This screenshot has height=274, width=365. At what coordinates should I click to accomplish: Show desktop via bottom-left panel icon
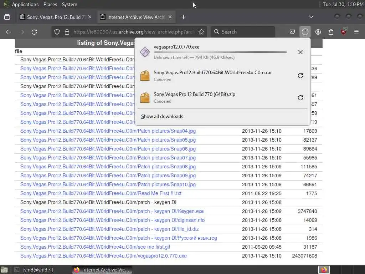click(x=4, y=270)
